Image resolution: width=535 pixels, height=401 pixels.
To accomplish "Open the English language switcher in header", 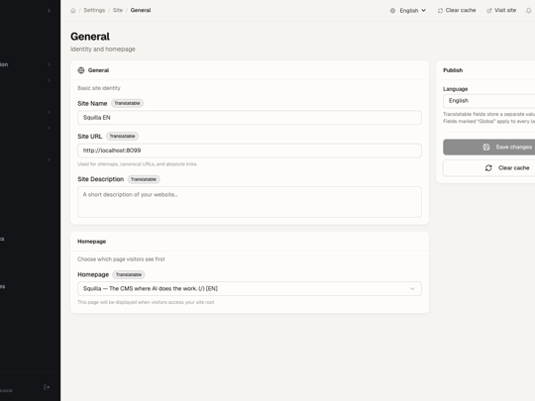I will 408,11.
